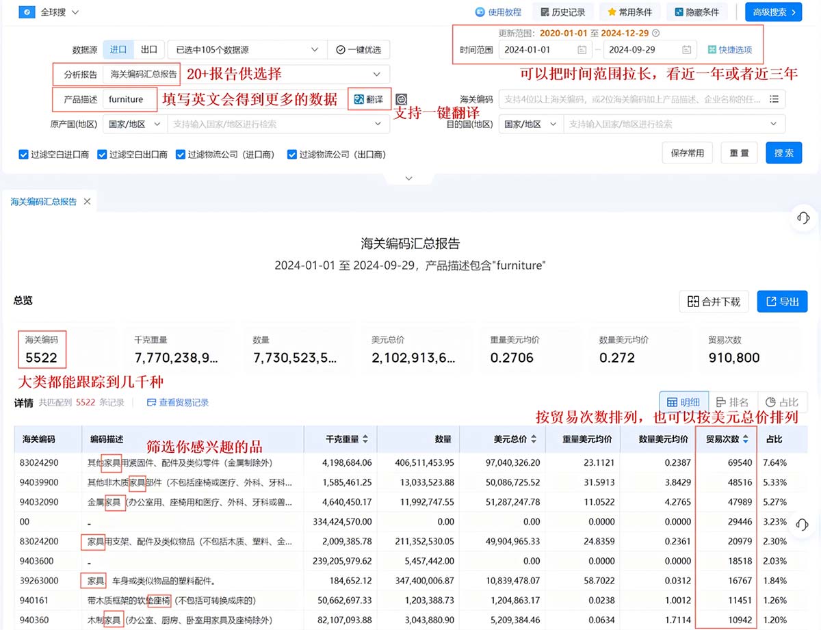Toggle 过滤物流公司（进口商）checkbox

181,155
